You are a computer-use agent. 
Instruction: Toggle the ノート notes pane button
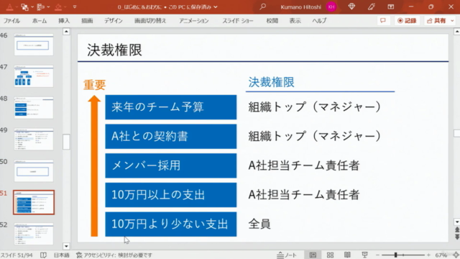[287, 255]
